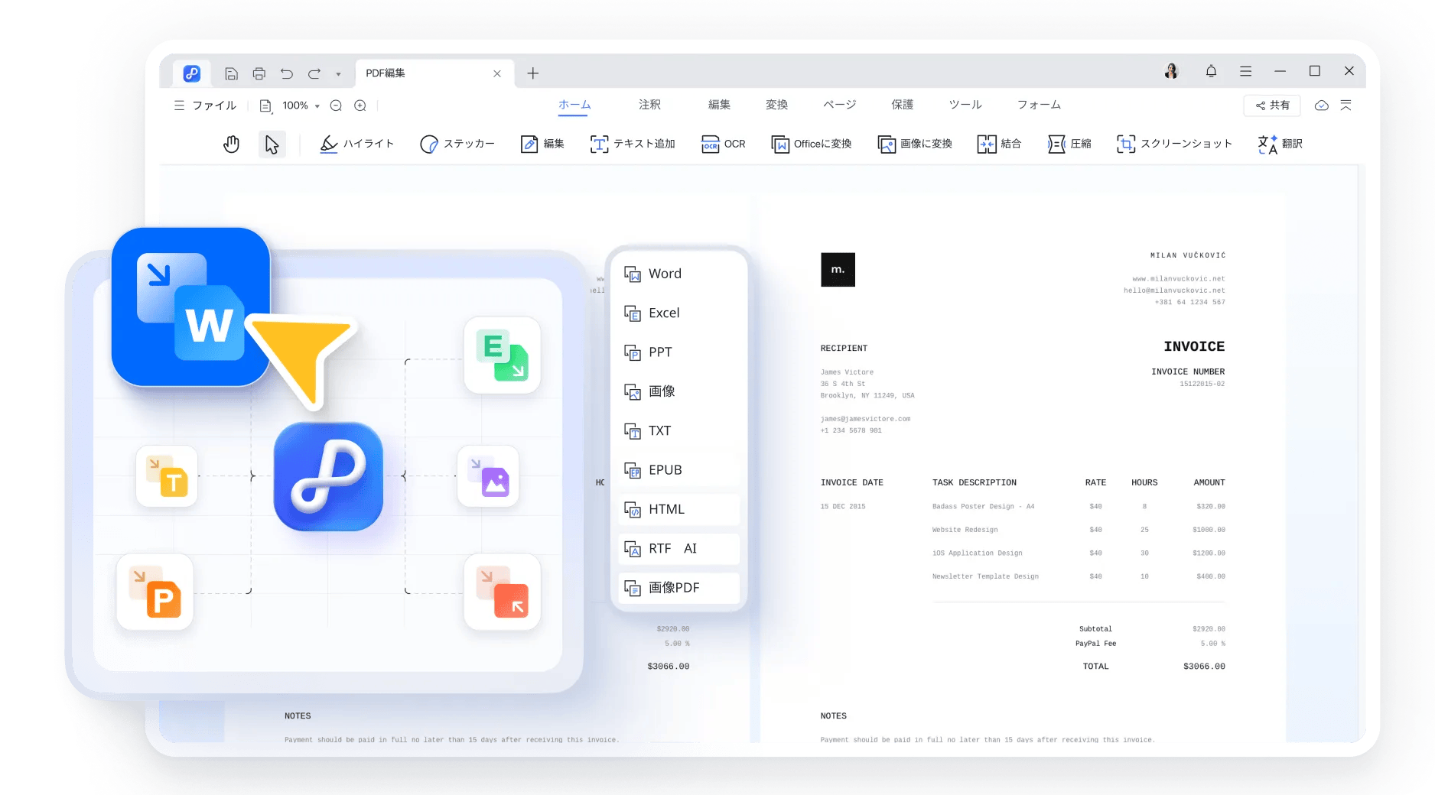Choose EPUB from the conversion list
The image size is (1435, 795).
(x=665, y=470)
